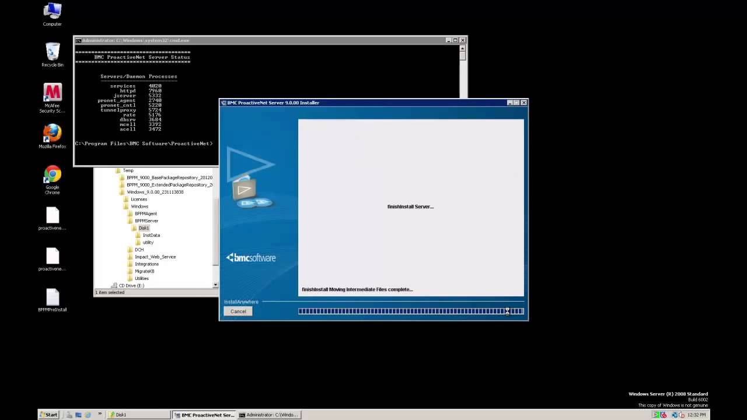Switch to BMC ProactiveNet taskbar button
The image size is (747, 420).
204,415
